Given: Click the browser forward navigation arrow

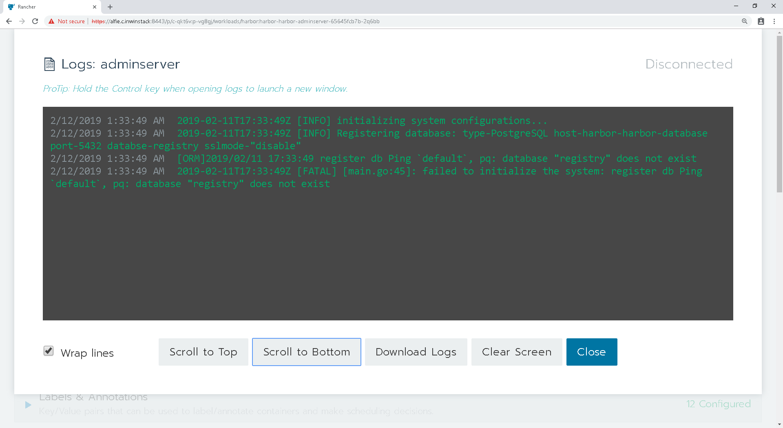Looking at the screenshot, I should click(x=22, y=21).
